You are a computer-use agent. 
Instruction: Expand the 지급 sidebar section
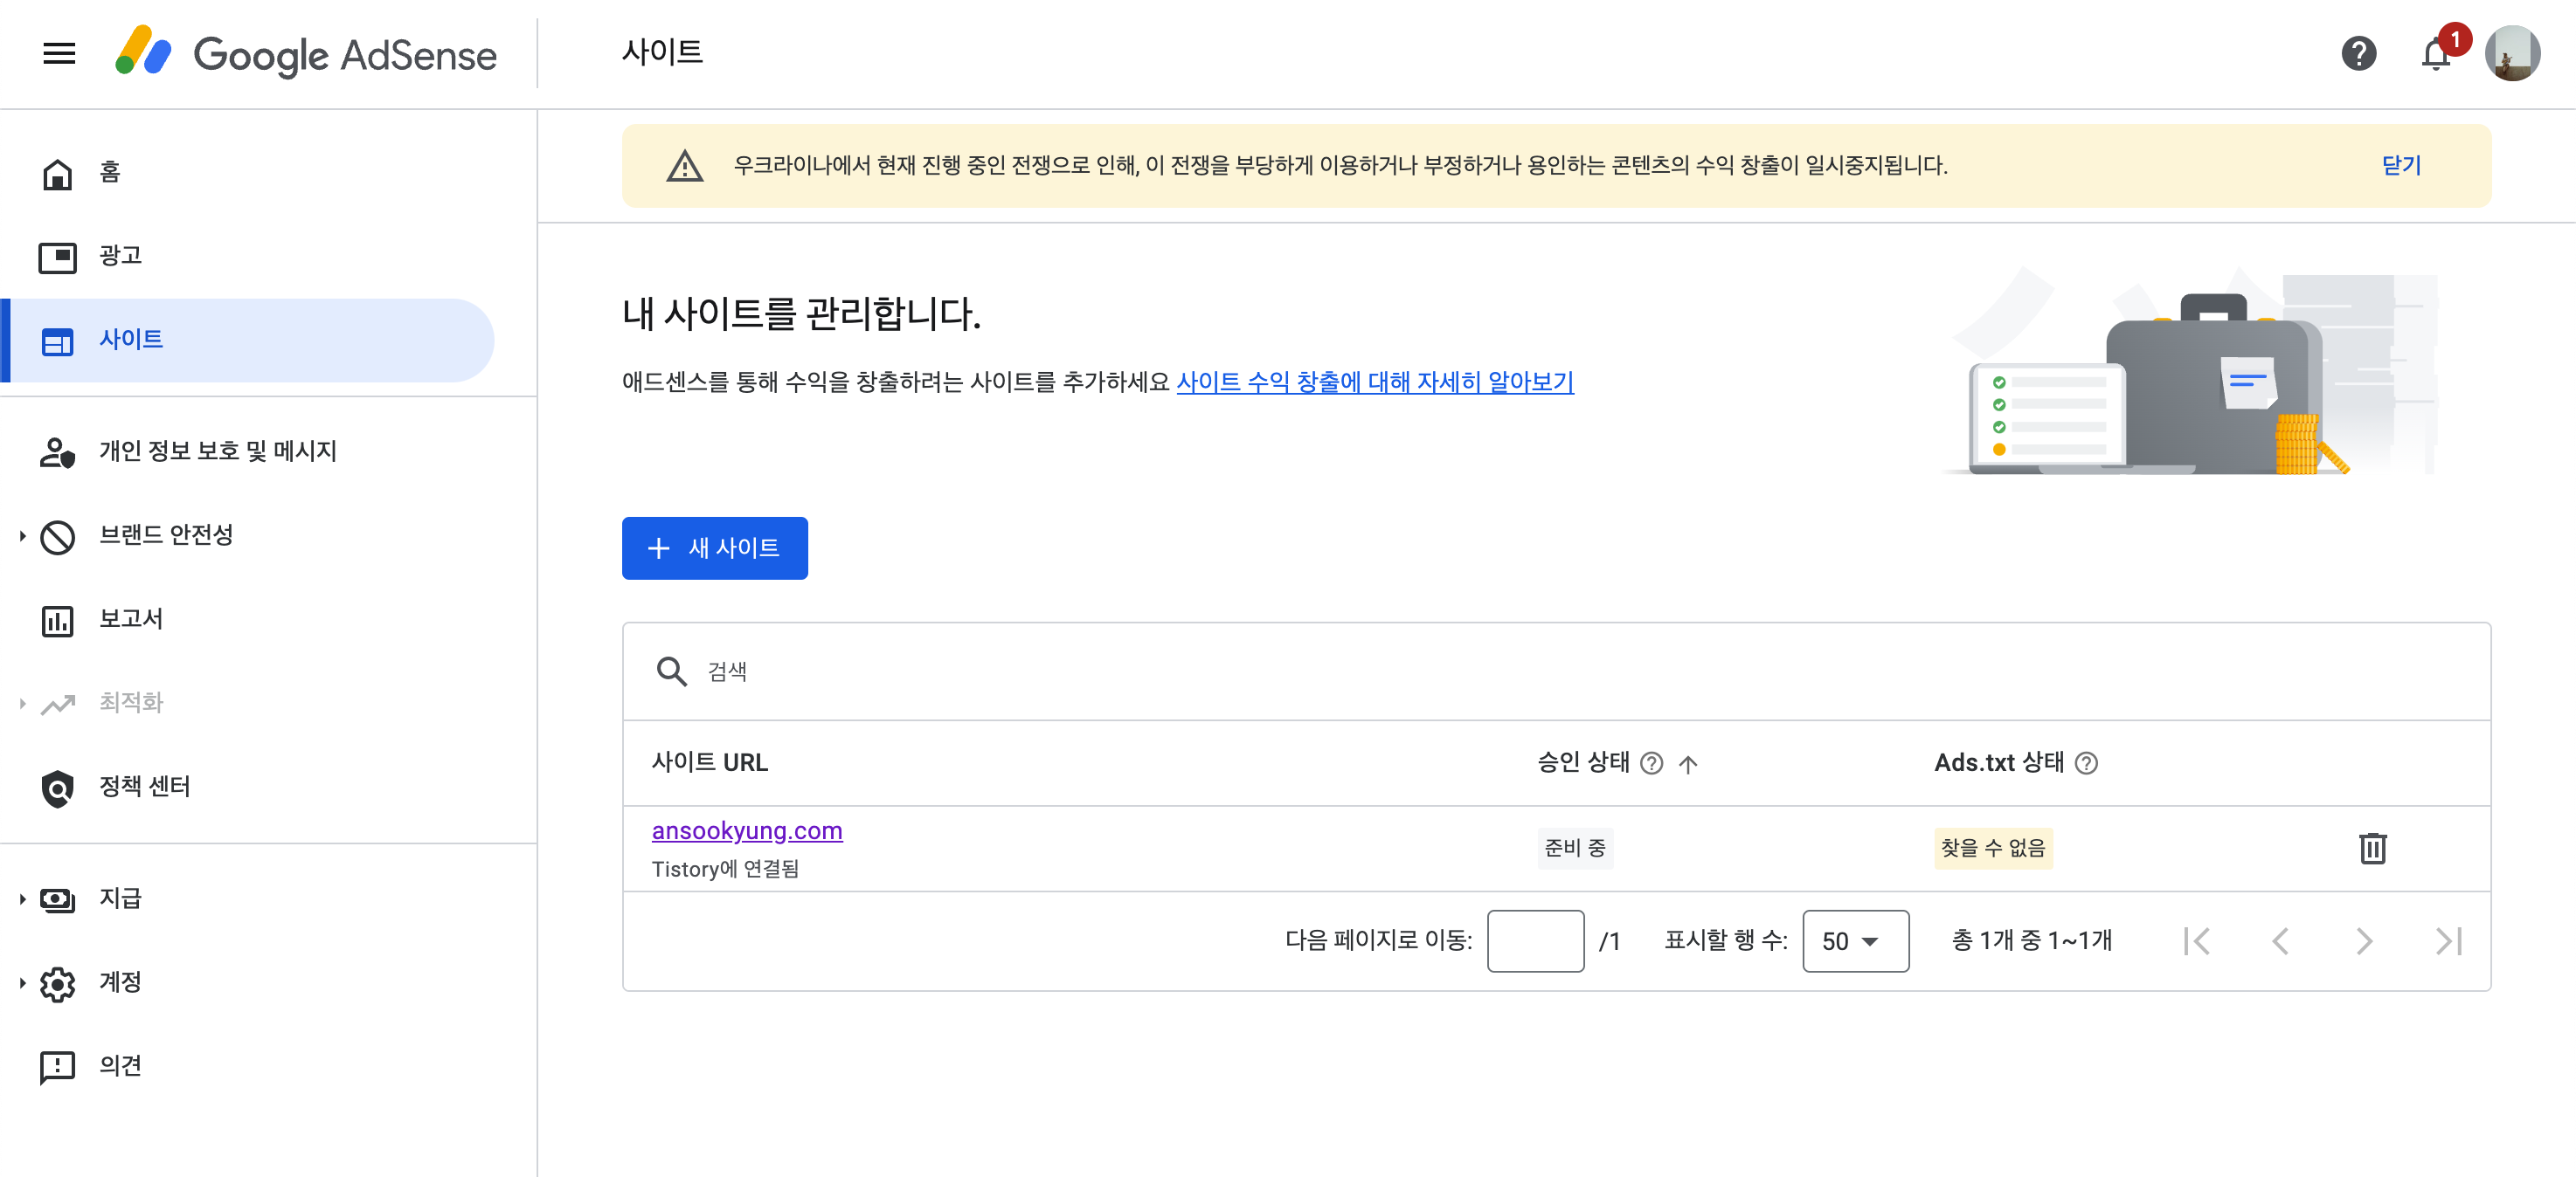(22, 899)
